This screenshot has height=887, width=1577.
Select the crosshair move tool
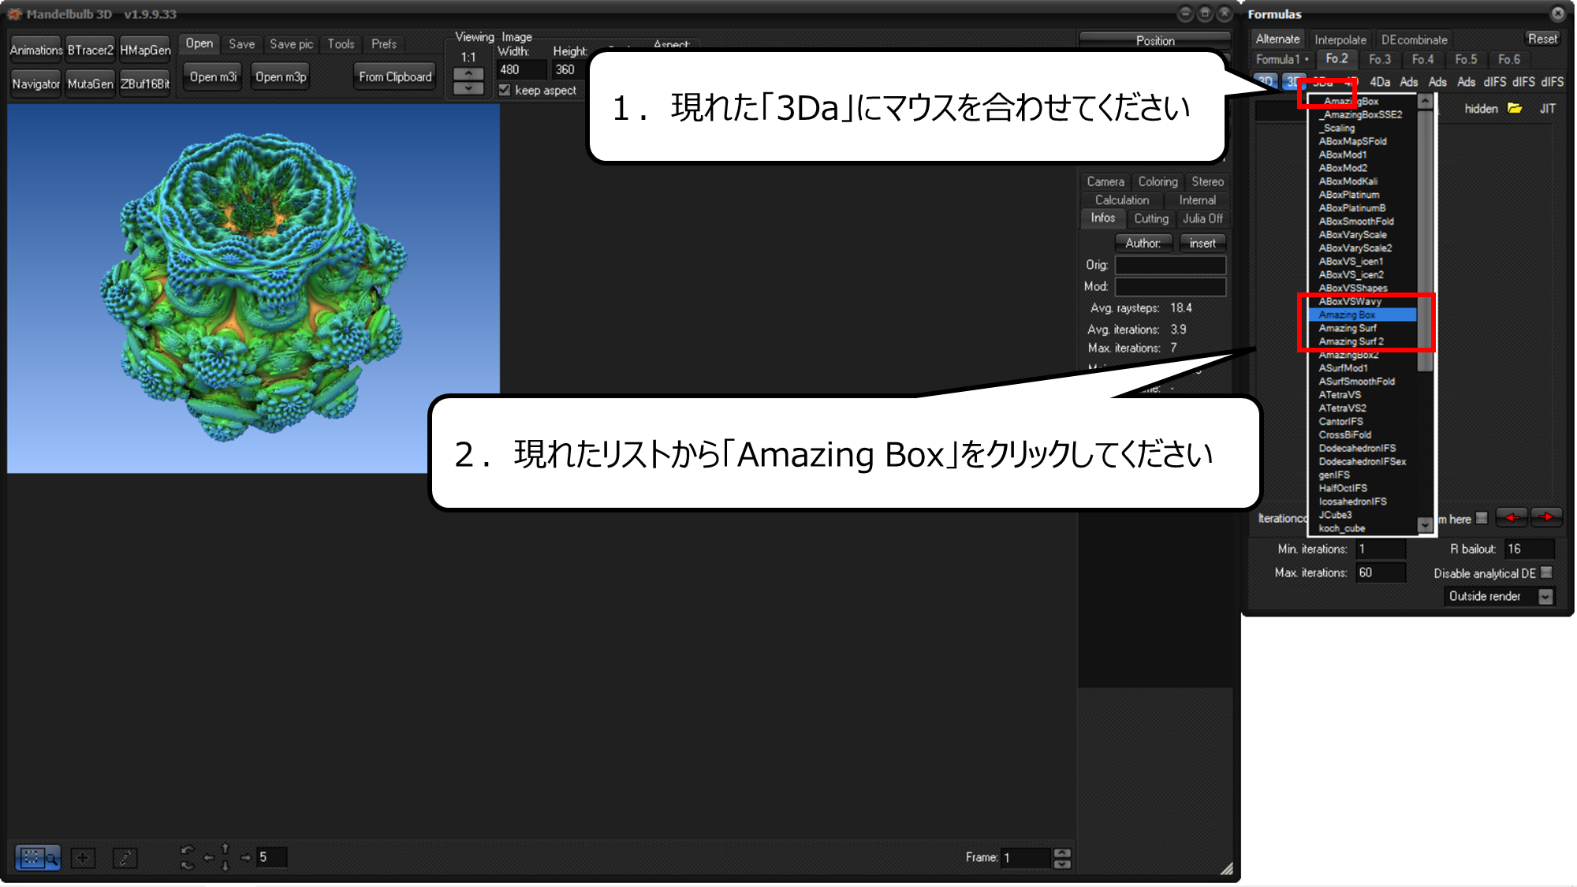pyautogui.click(x=83, y=858)
